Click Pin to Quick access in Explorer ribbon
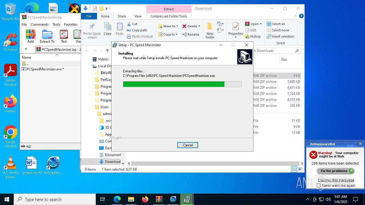This screenshot has width=365, height=205. pyautogui.click(x=92, y=31)
